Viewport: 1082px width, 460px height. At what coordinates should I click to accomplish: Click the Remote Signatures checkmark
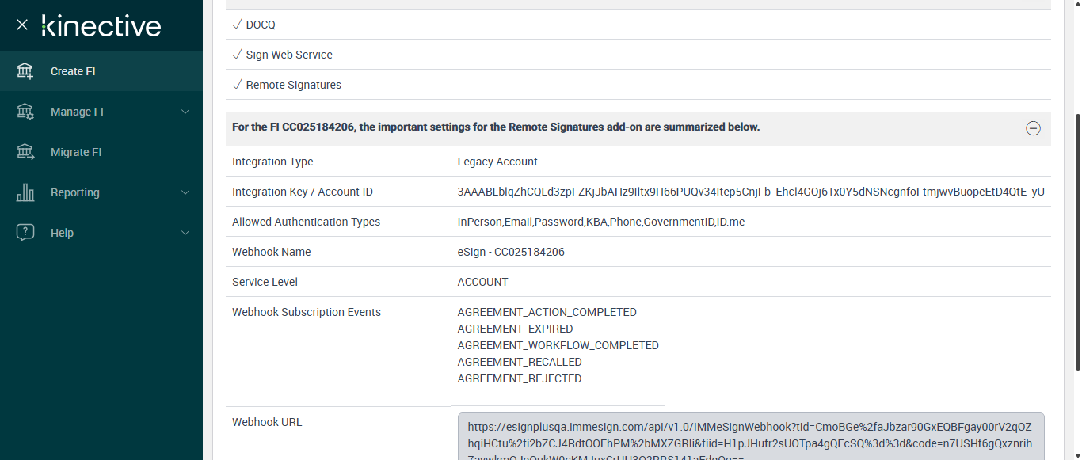[237, 85]
